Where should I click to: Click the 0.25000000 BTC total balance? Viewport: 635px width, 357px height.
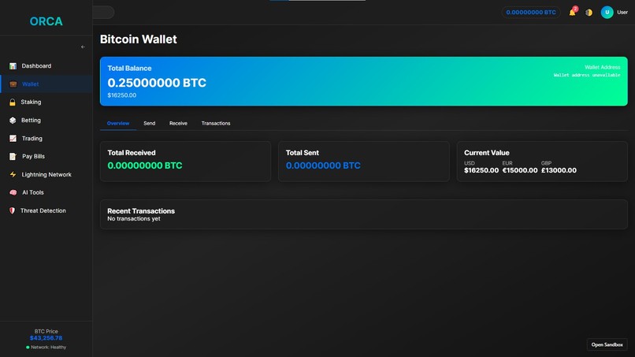(x=157, y=83)
